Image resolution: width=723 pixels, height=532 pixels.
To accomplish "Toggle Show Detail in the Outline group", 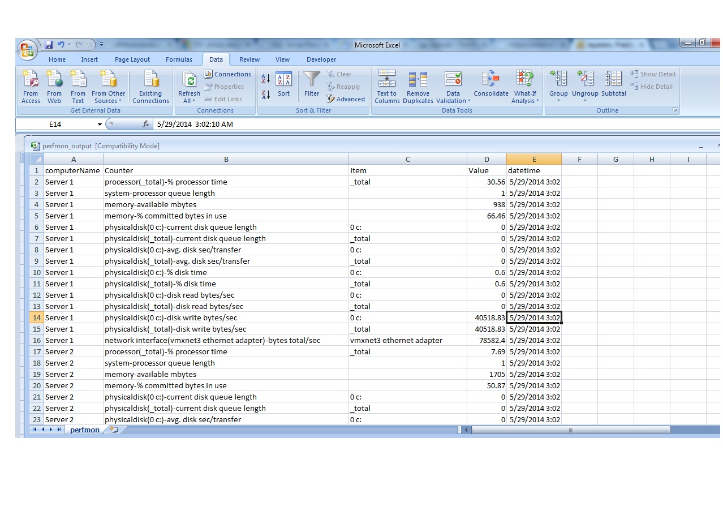I will pos(652,74).
